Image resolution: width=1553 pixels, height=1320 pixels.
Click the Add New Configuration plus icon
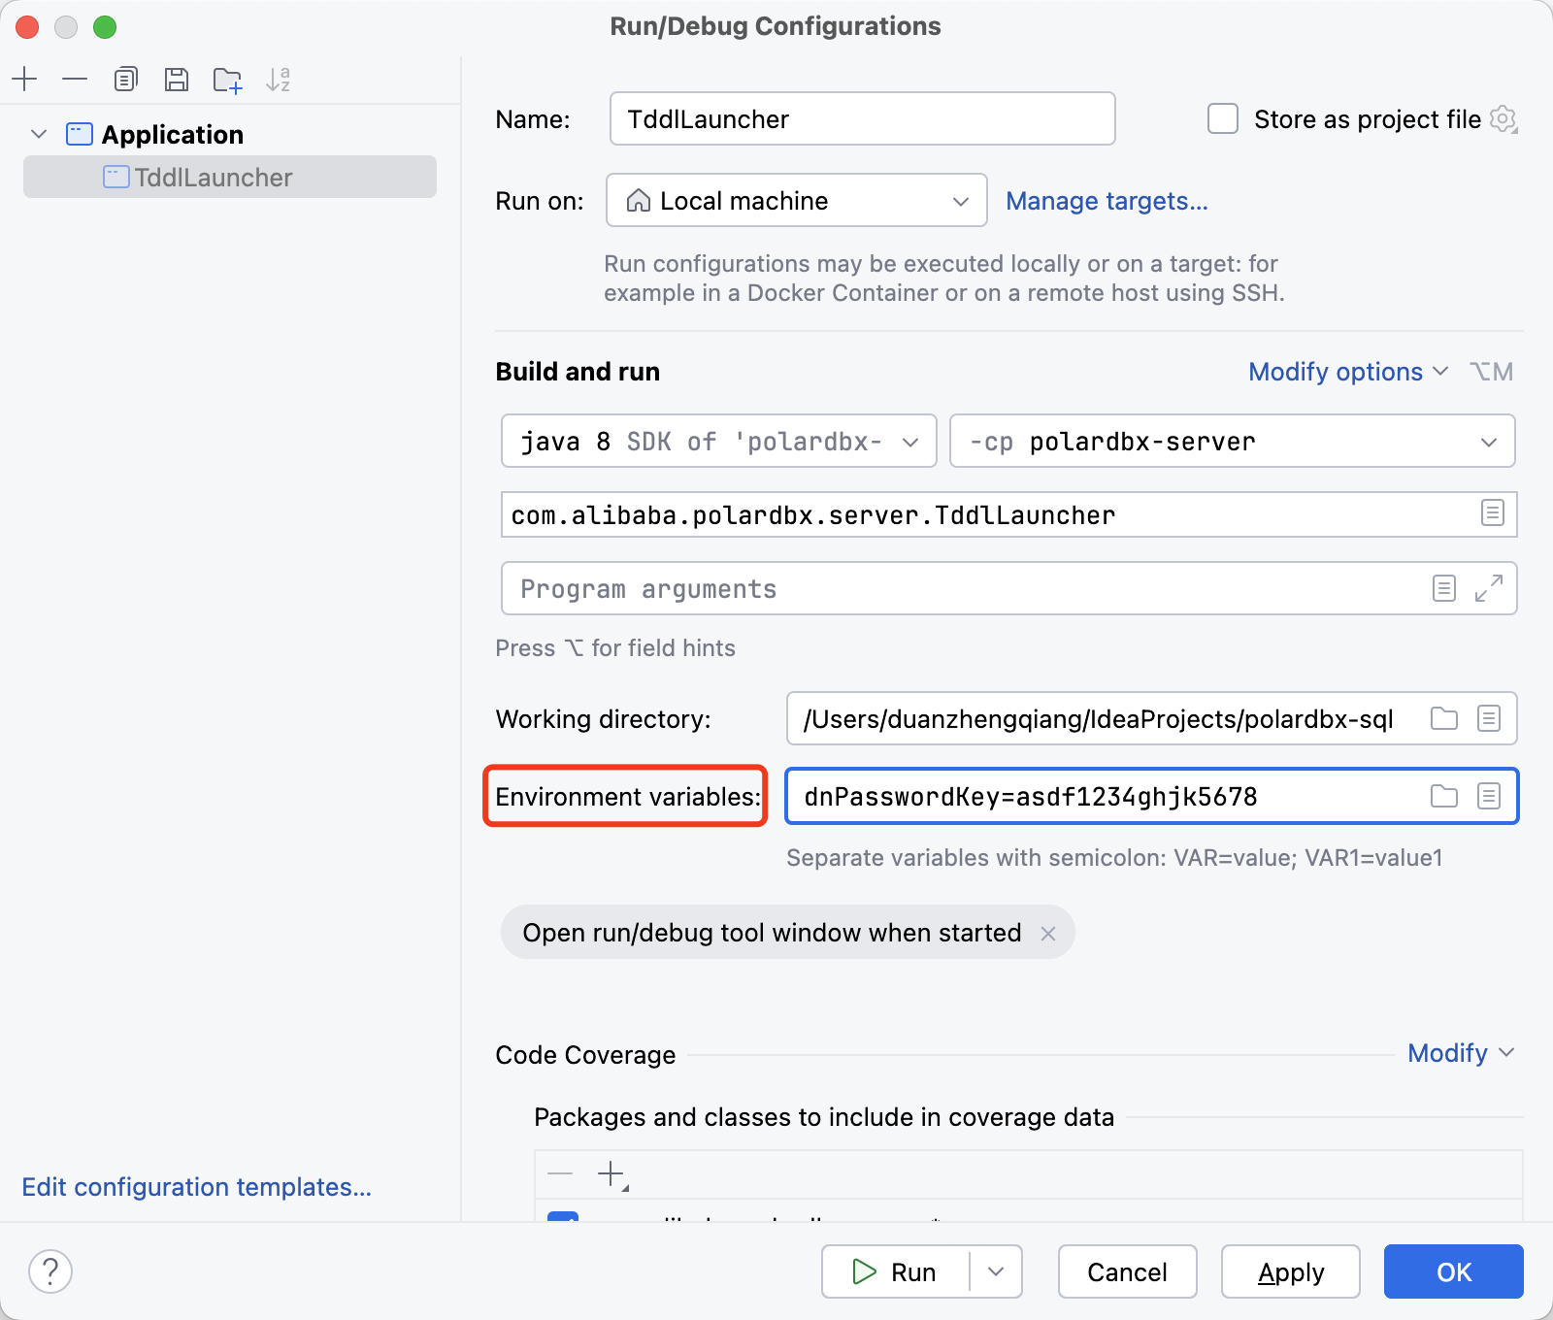[x=24, y=79]
